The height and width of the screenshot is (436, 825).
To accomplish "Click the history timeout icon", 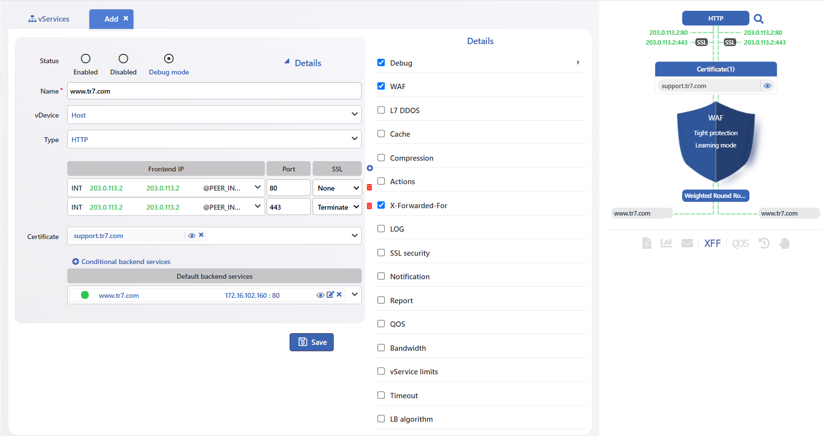I will 764,243.
